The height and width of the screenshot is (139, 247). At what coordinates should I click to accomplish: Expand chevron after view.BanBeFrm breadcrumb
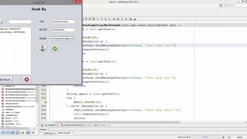[x=58, y=125]
